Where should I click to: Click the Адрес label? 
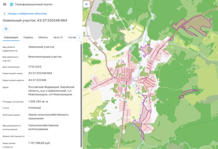coord(5,87)
